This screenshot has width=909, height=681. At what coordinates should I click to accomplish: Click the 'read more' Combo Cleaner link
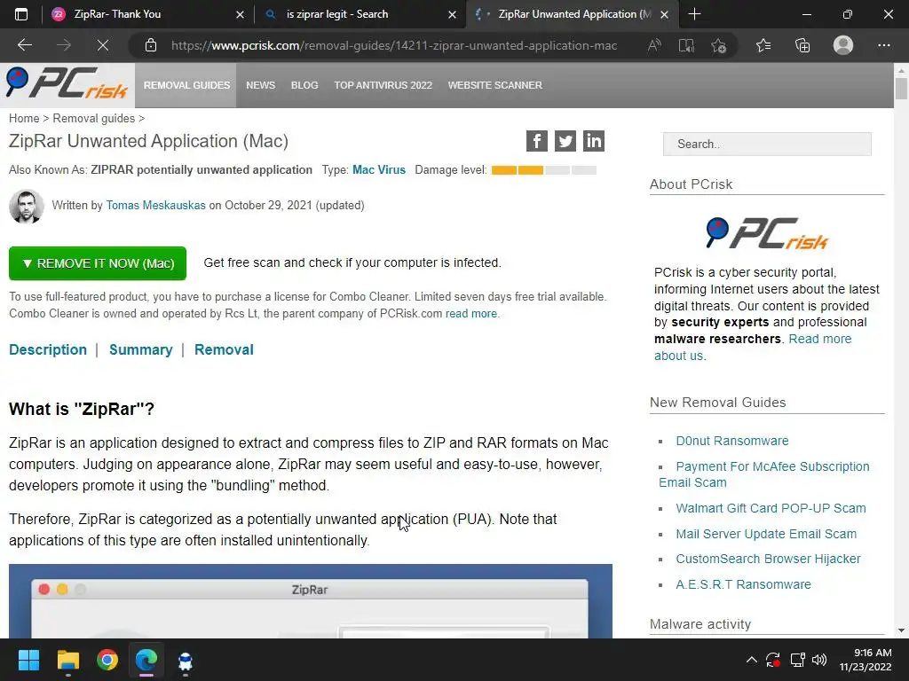click(471, 313)
